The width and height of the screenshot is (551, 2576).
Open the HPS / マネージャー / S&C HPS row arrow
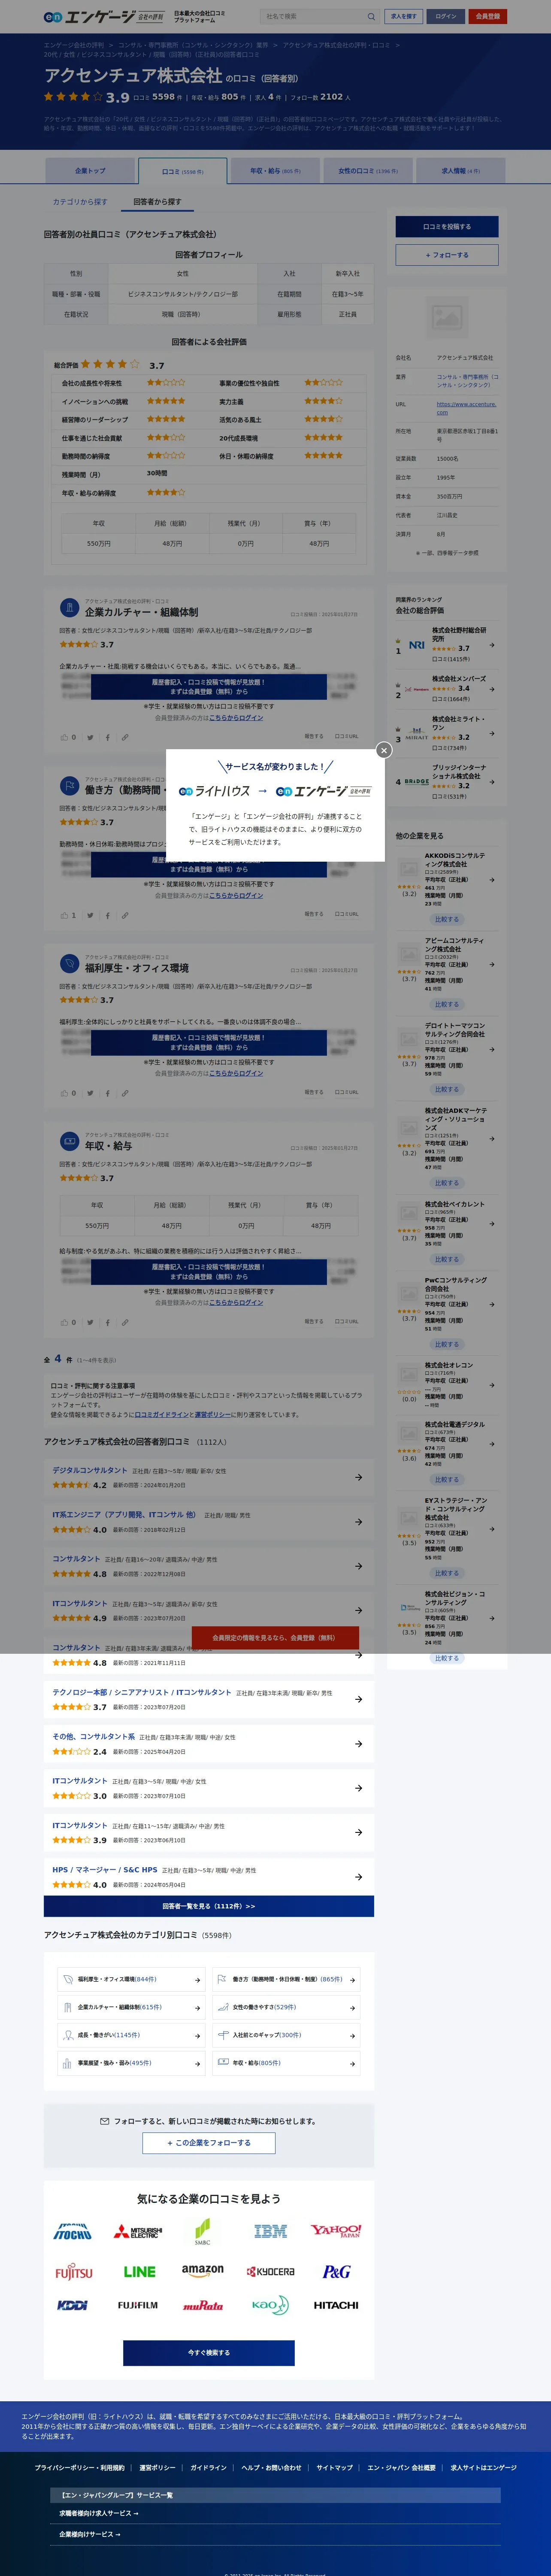(x=359, y=1877)
